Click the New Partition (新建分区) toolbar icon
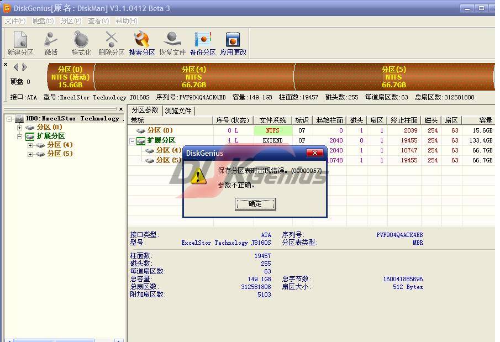 click(x=20, y=40)
